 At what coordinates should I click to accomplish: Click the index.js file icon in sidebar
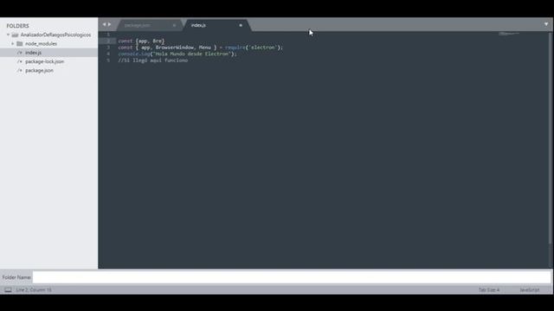(x=20, y=53)
